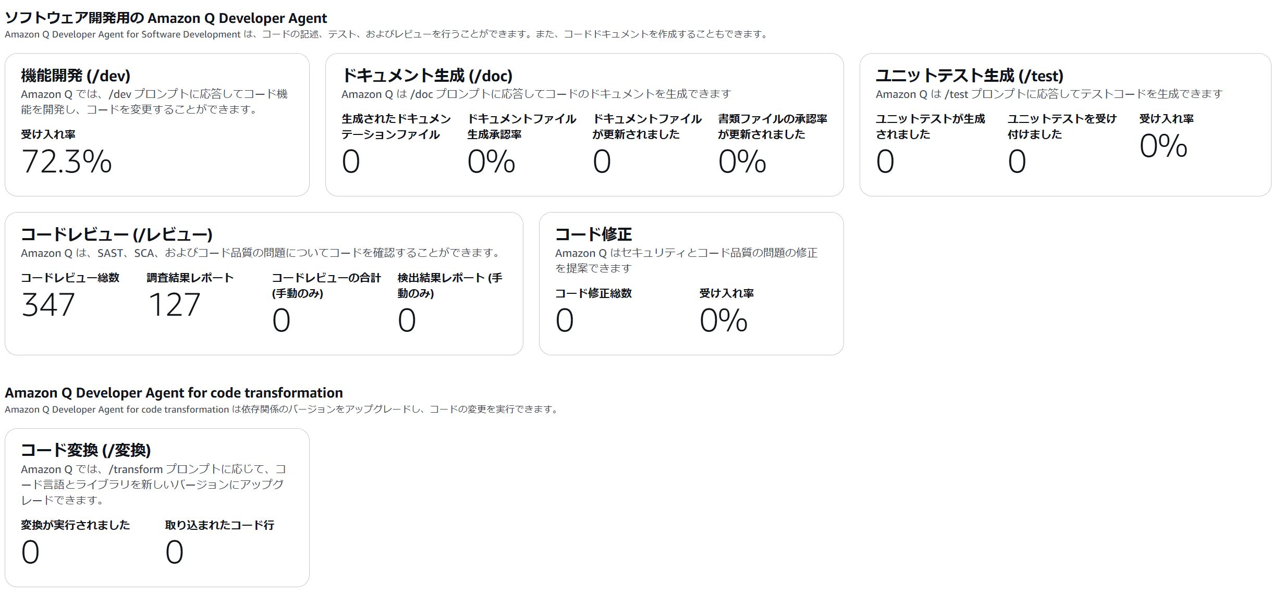1272x595 pixels.
Task: Click the "検出結果レポート (手動のみ)" label
Action: coord(450,286)
